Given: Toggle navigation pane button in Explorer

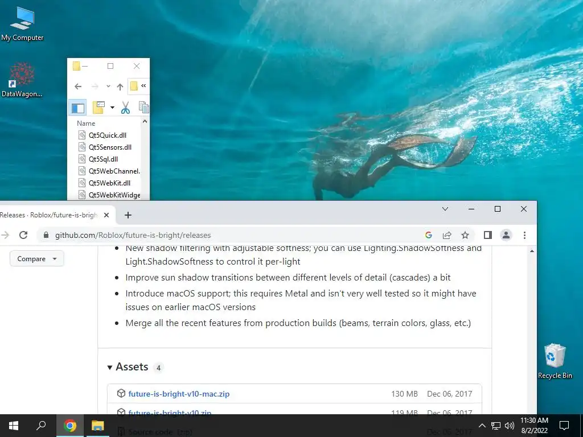Looking at the screenshot, I should click(77, 108).
